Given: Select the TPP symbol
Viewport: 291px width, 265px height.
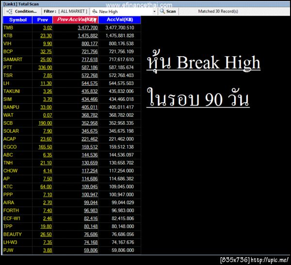Looking at the screenshot, I should (8, 226).
